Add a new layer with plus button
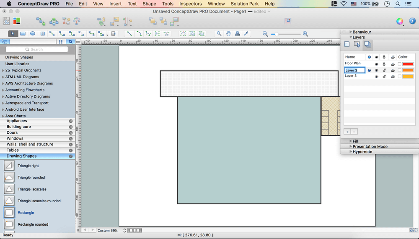The height and width of the screenshot is (239, 419). point(347,132)
